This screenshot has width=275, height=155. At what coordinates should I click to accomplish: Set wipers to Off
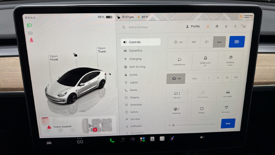(x=176, y=79)
